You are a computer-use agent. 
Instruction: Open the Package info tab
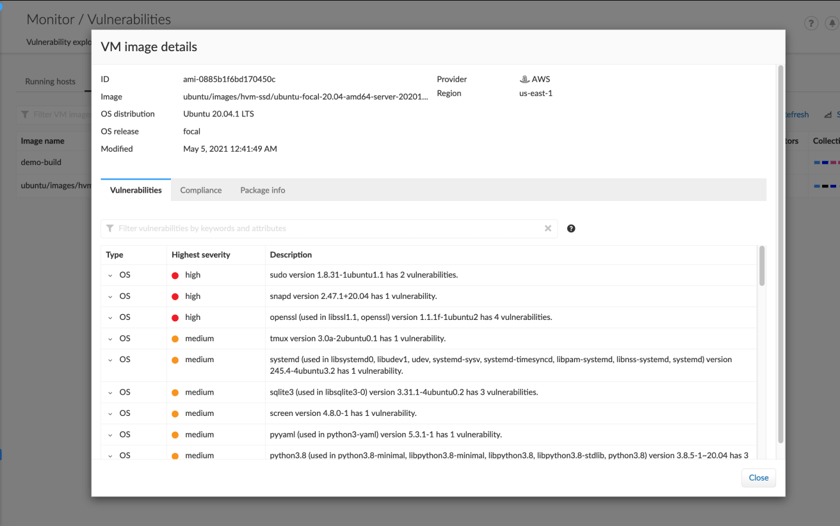262,189
